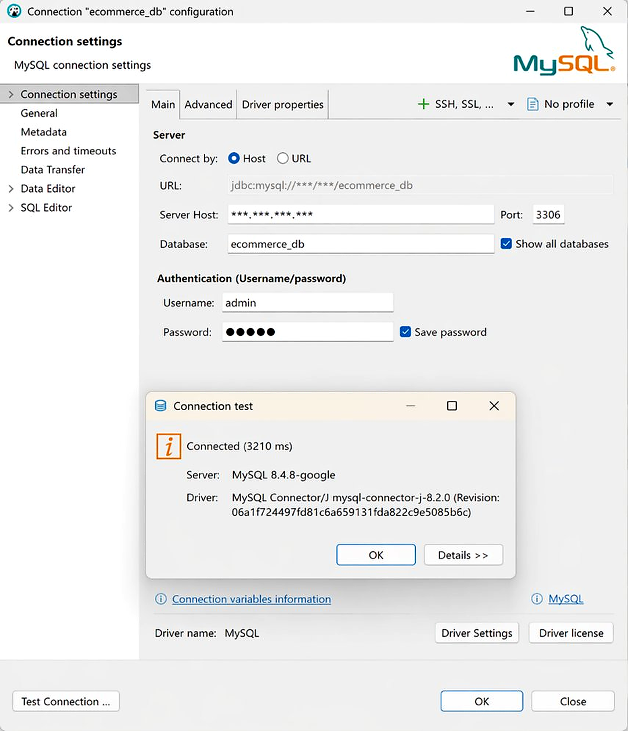Expand the Data Editor tree node
The width and height of the screenshot is (628, 731).
(x=11, y=189)
